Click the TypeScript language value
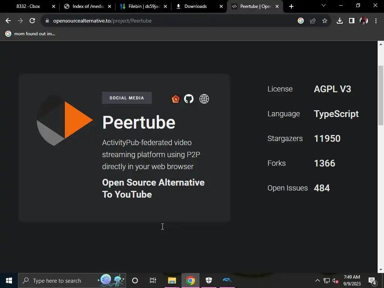384x288 pixels. [x=336, y=114]
